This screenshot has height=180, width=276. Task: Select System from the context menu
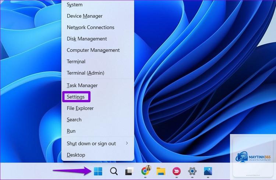(x=98, y=4)
